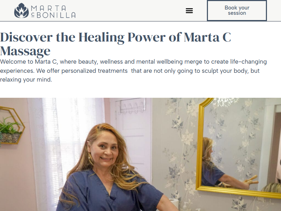Click the Book your session button
The height and width of the screenshot is (211, 281).
coord(237,11)
